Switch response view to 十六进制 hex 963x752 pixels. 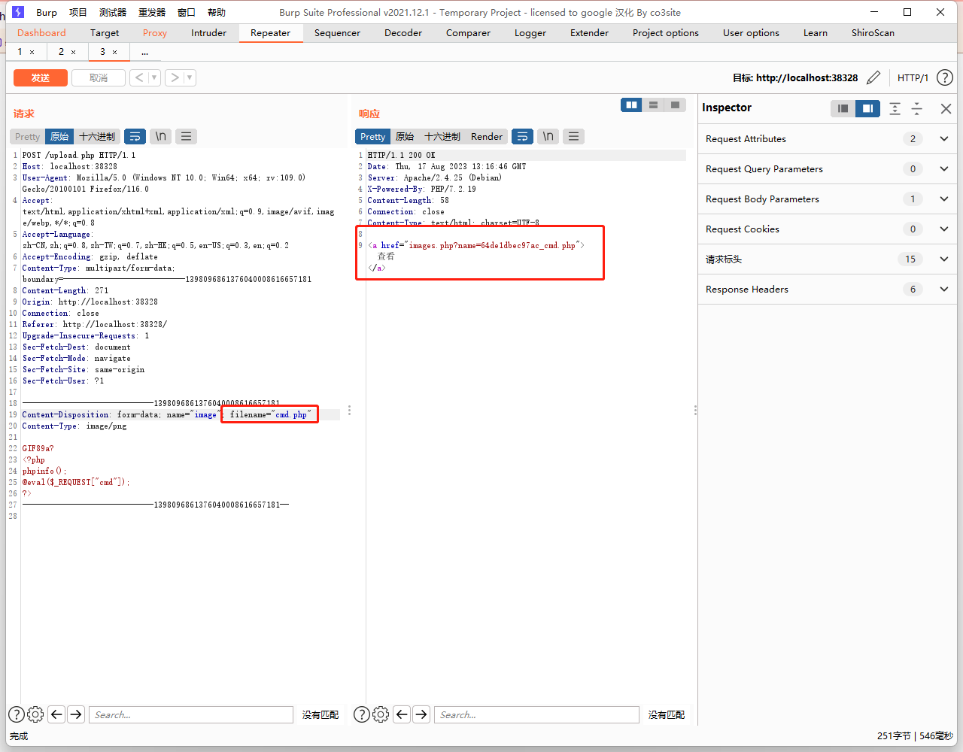click(442, 136)
